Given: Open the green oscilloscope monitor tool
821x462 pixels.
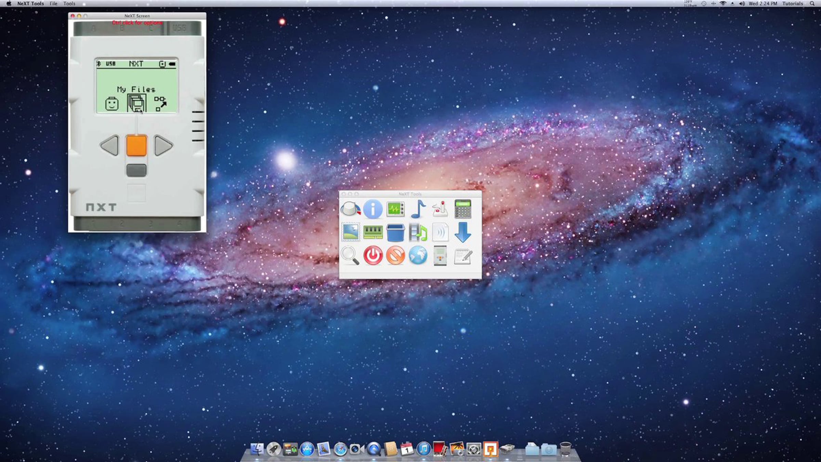Looking at the screenshot, I should [395, 209].
